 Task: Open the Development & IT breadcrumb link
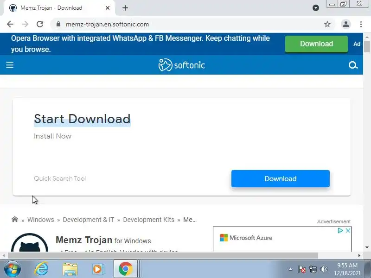[x=89, y=220]
